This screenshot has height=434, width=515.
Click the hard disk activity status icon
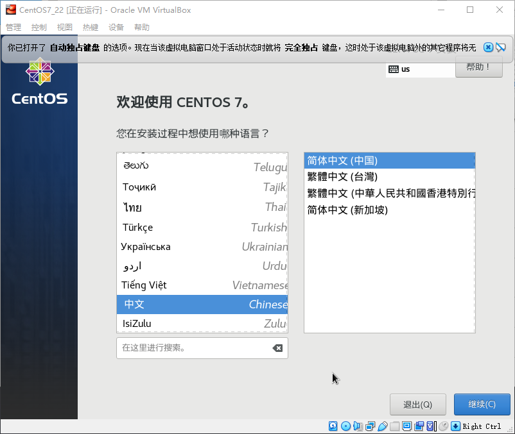(333, 426)
